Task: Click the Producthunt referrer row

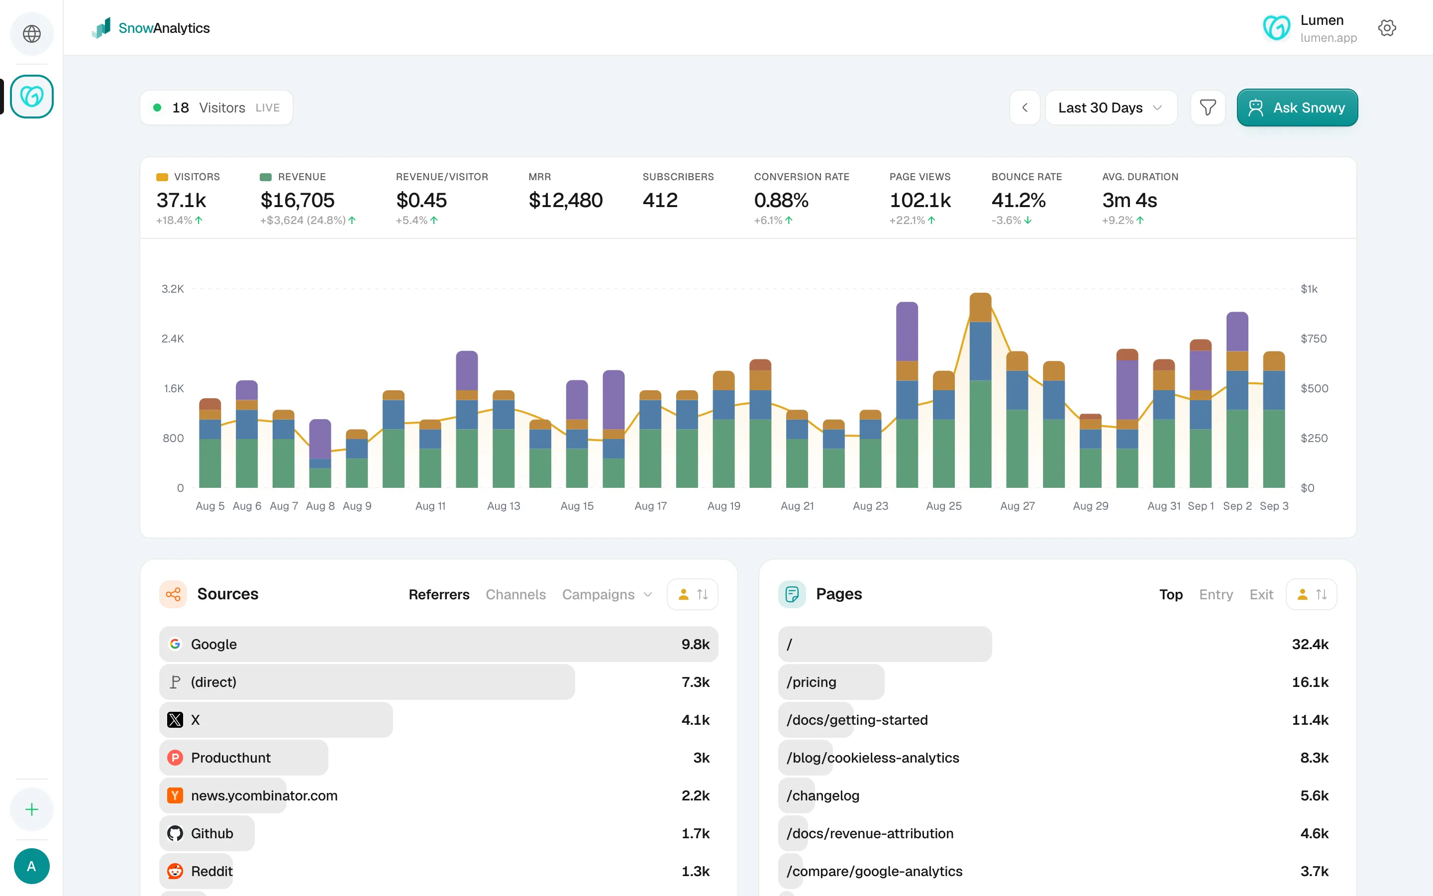Action: 438,758
